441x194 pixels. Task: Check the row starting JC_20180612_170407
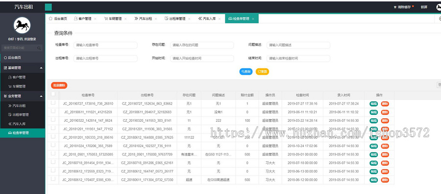[x=53, y=178]
